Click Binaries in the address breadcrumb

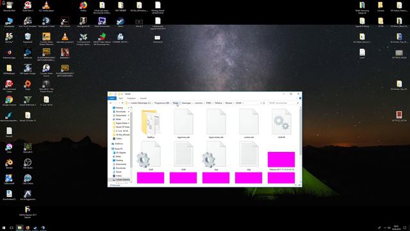229,103
